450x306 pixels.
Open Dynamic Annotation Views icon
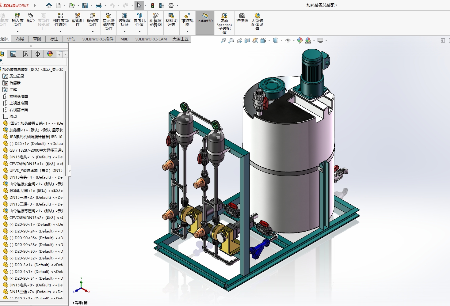coord(255,40)
